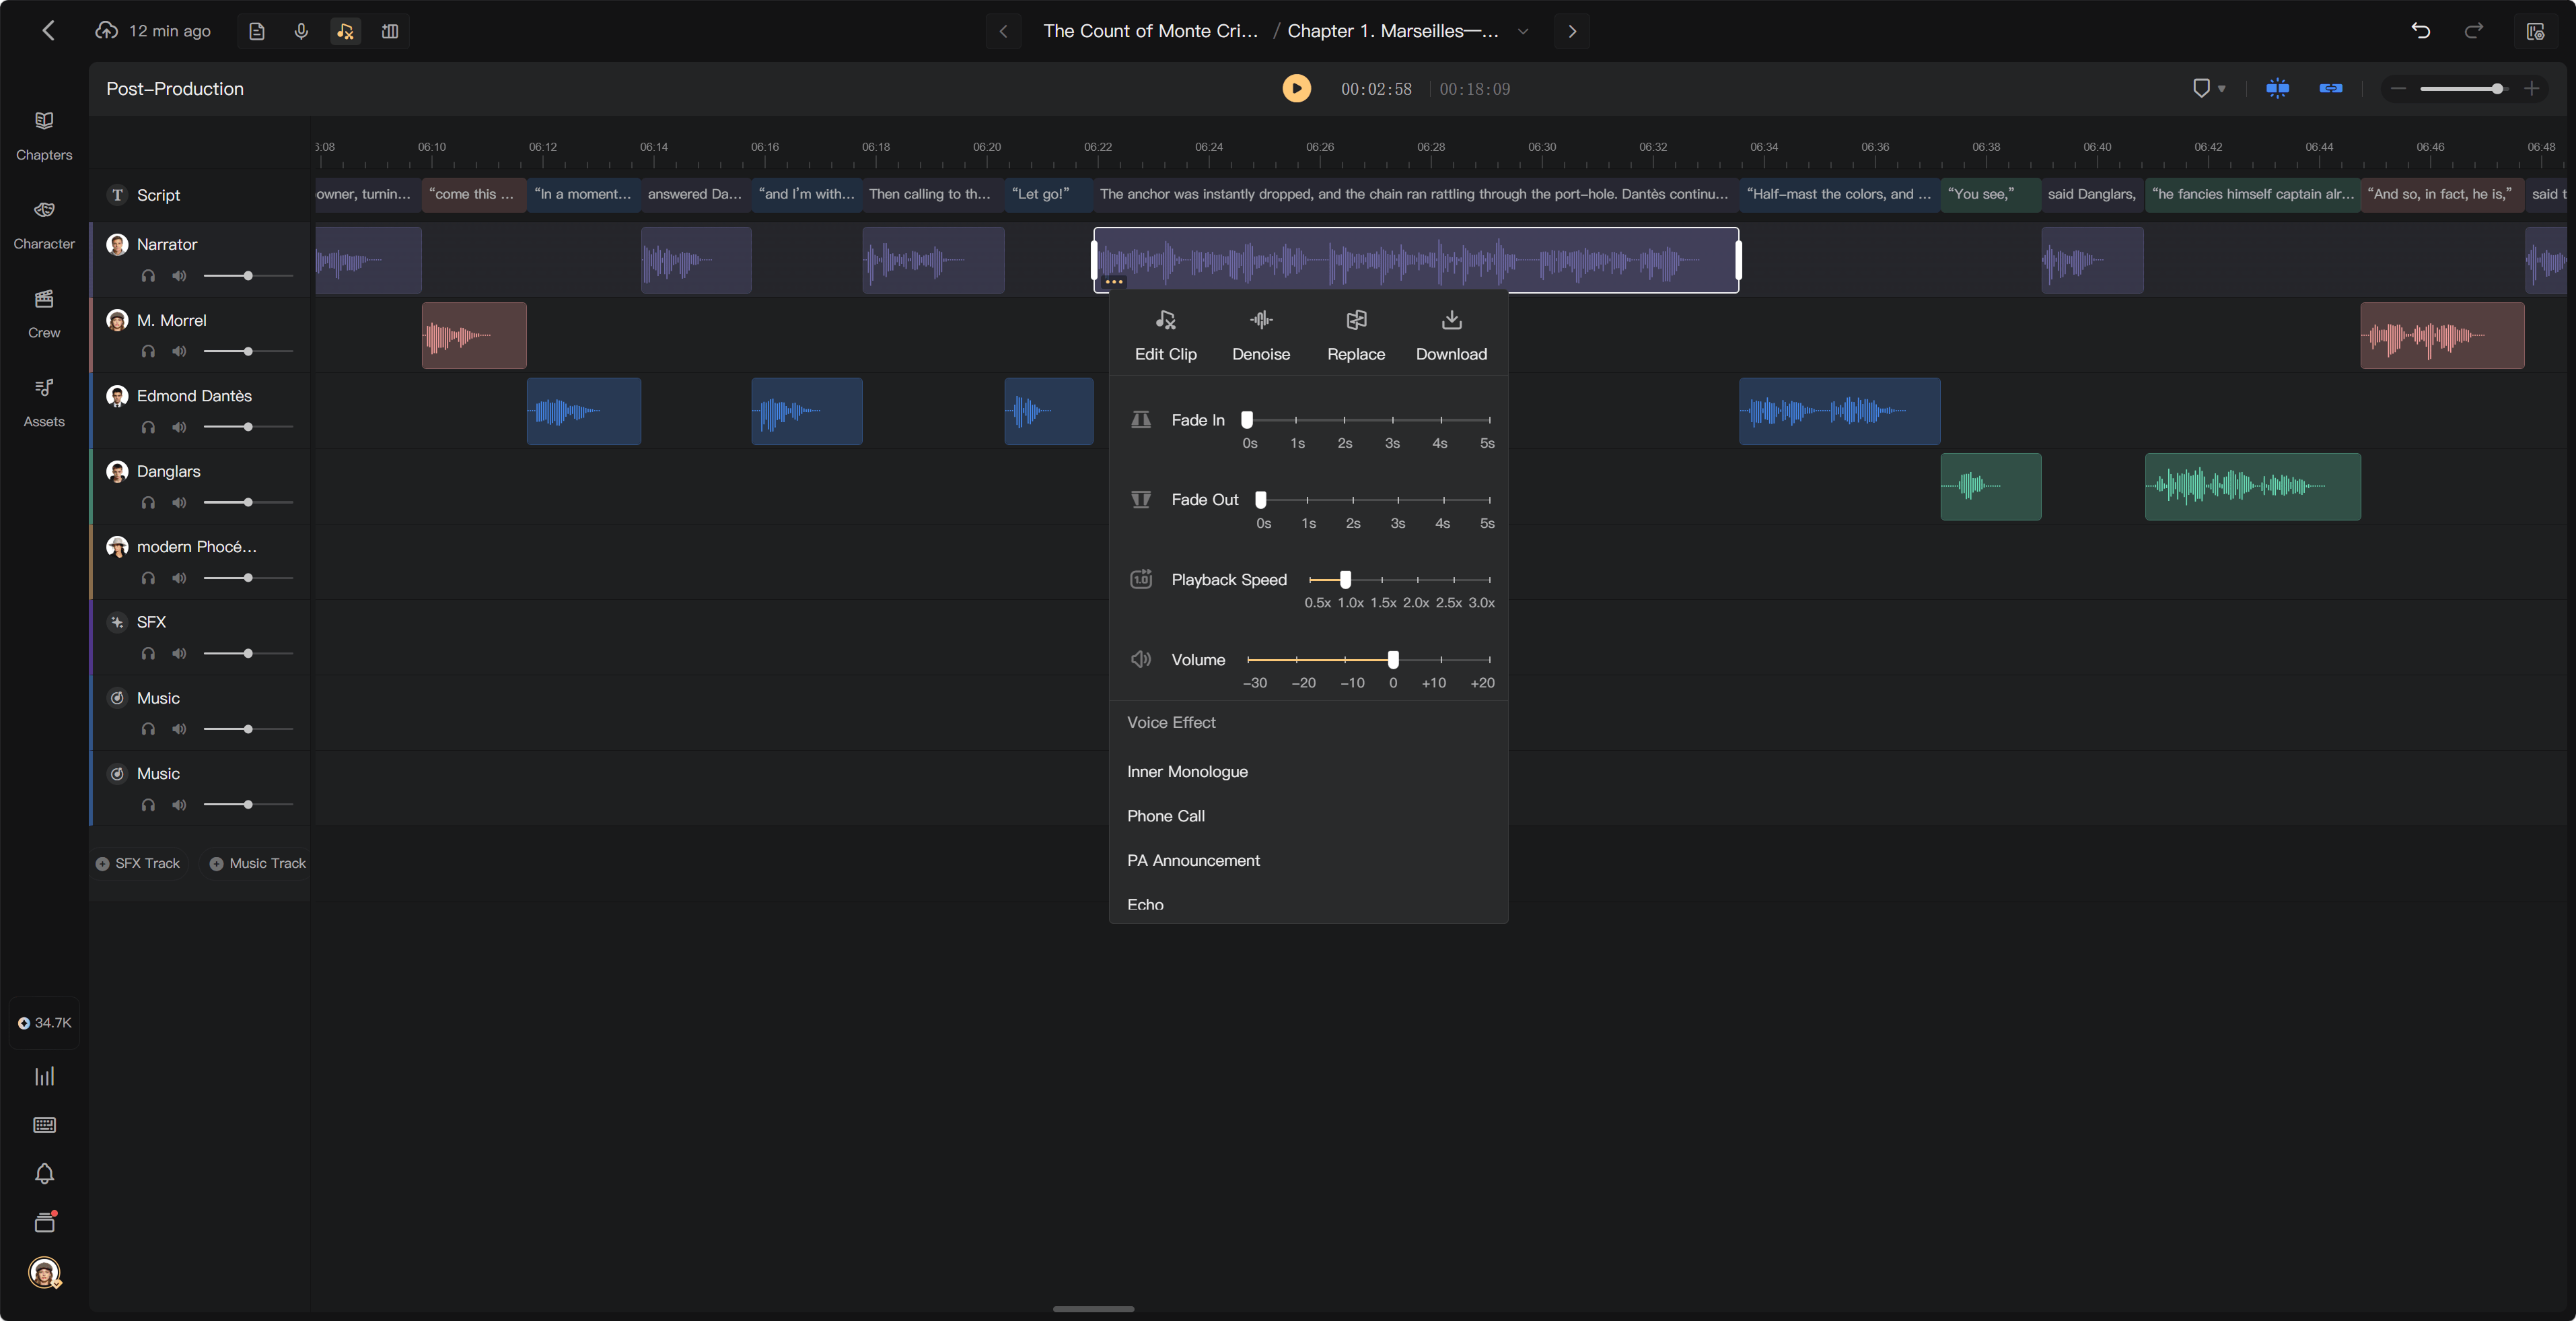The image size is (2576, 1321).
Task: Open the Character sidebar panel
Action: pos(44,224)
